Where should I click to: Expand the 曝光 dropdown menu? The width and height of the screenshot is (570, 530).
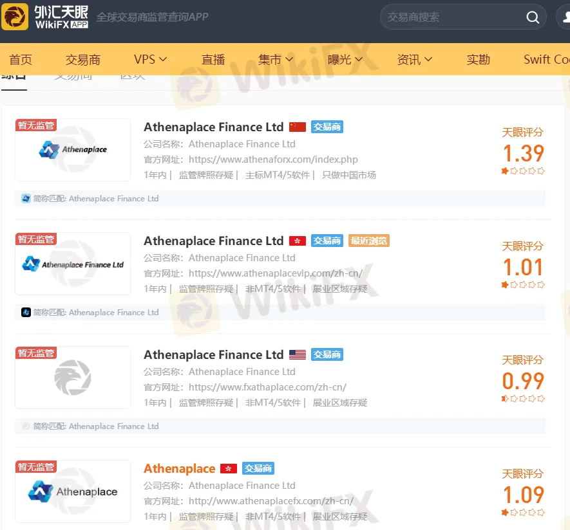(345, 59)
